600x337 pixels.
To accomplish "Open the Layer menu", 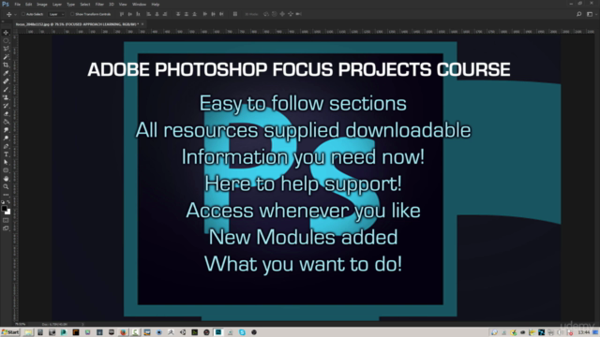I will (x=56, y=4).
